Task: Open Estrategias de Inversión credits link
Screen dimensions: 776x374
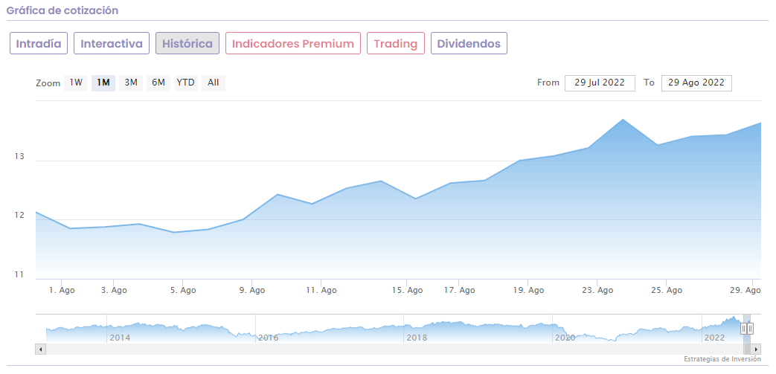Action: pyautogui.click(x=722, y=359)
